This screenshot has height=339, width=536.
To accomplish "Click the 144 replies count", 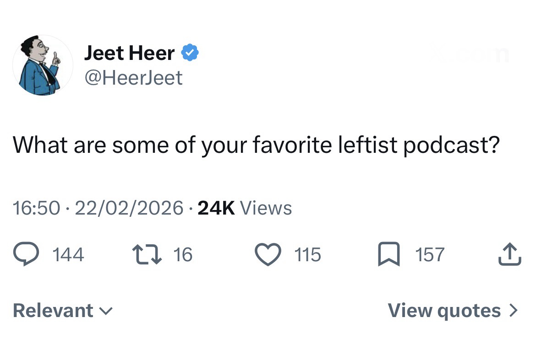I will point(69,254).
